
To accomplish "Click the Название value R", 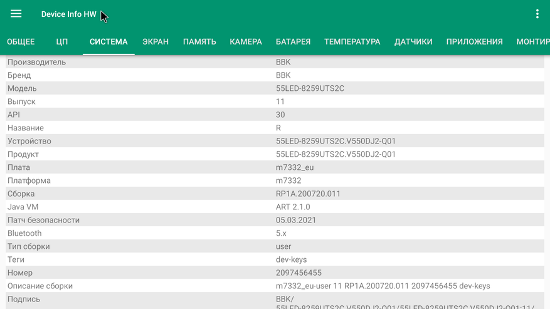I will [x=278, y=128].
